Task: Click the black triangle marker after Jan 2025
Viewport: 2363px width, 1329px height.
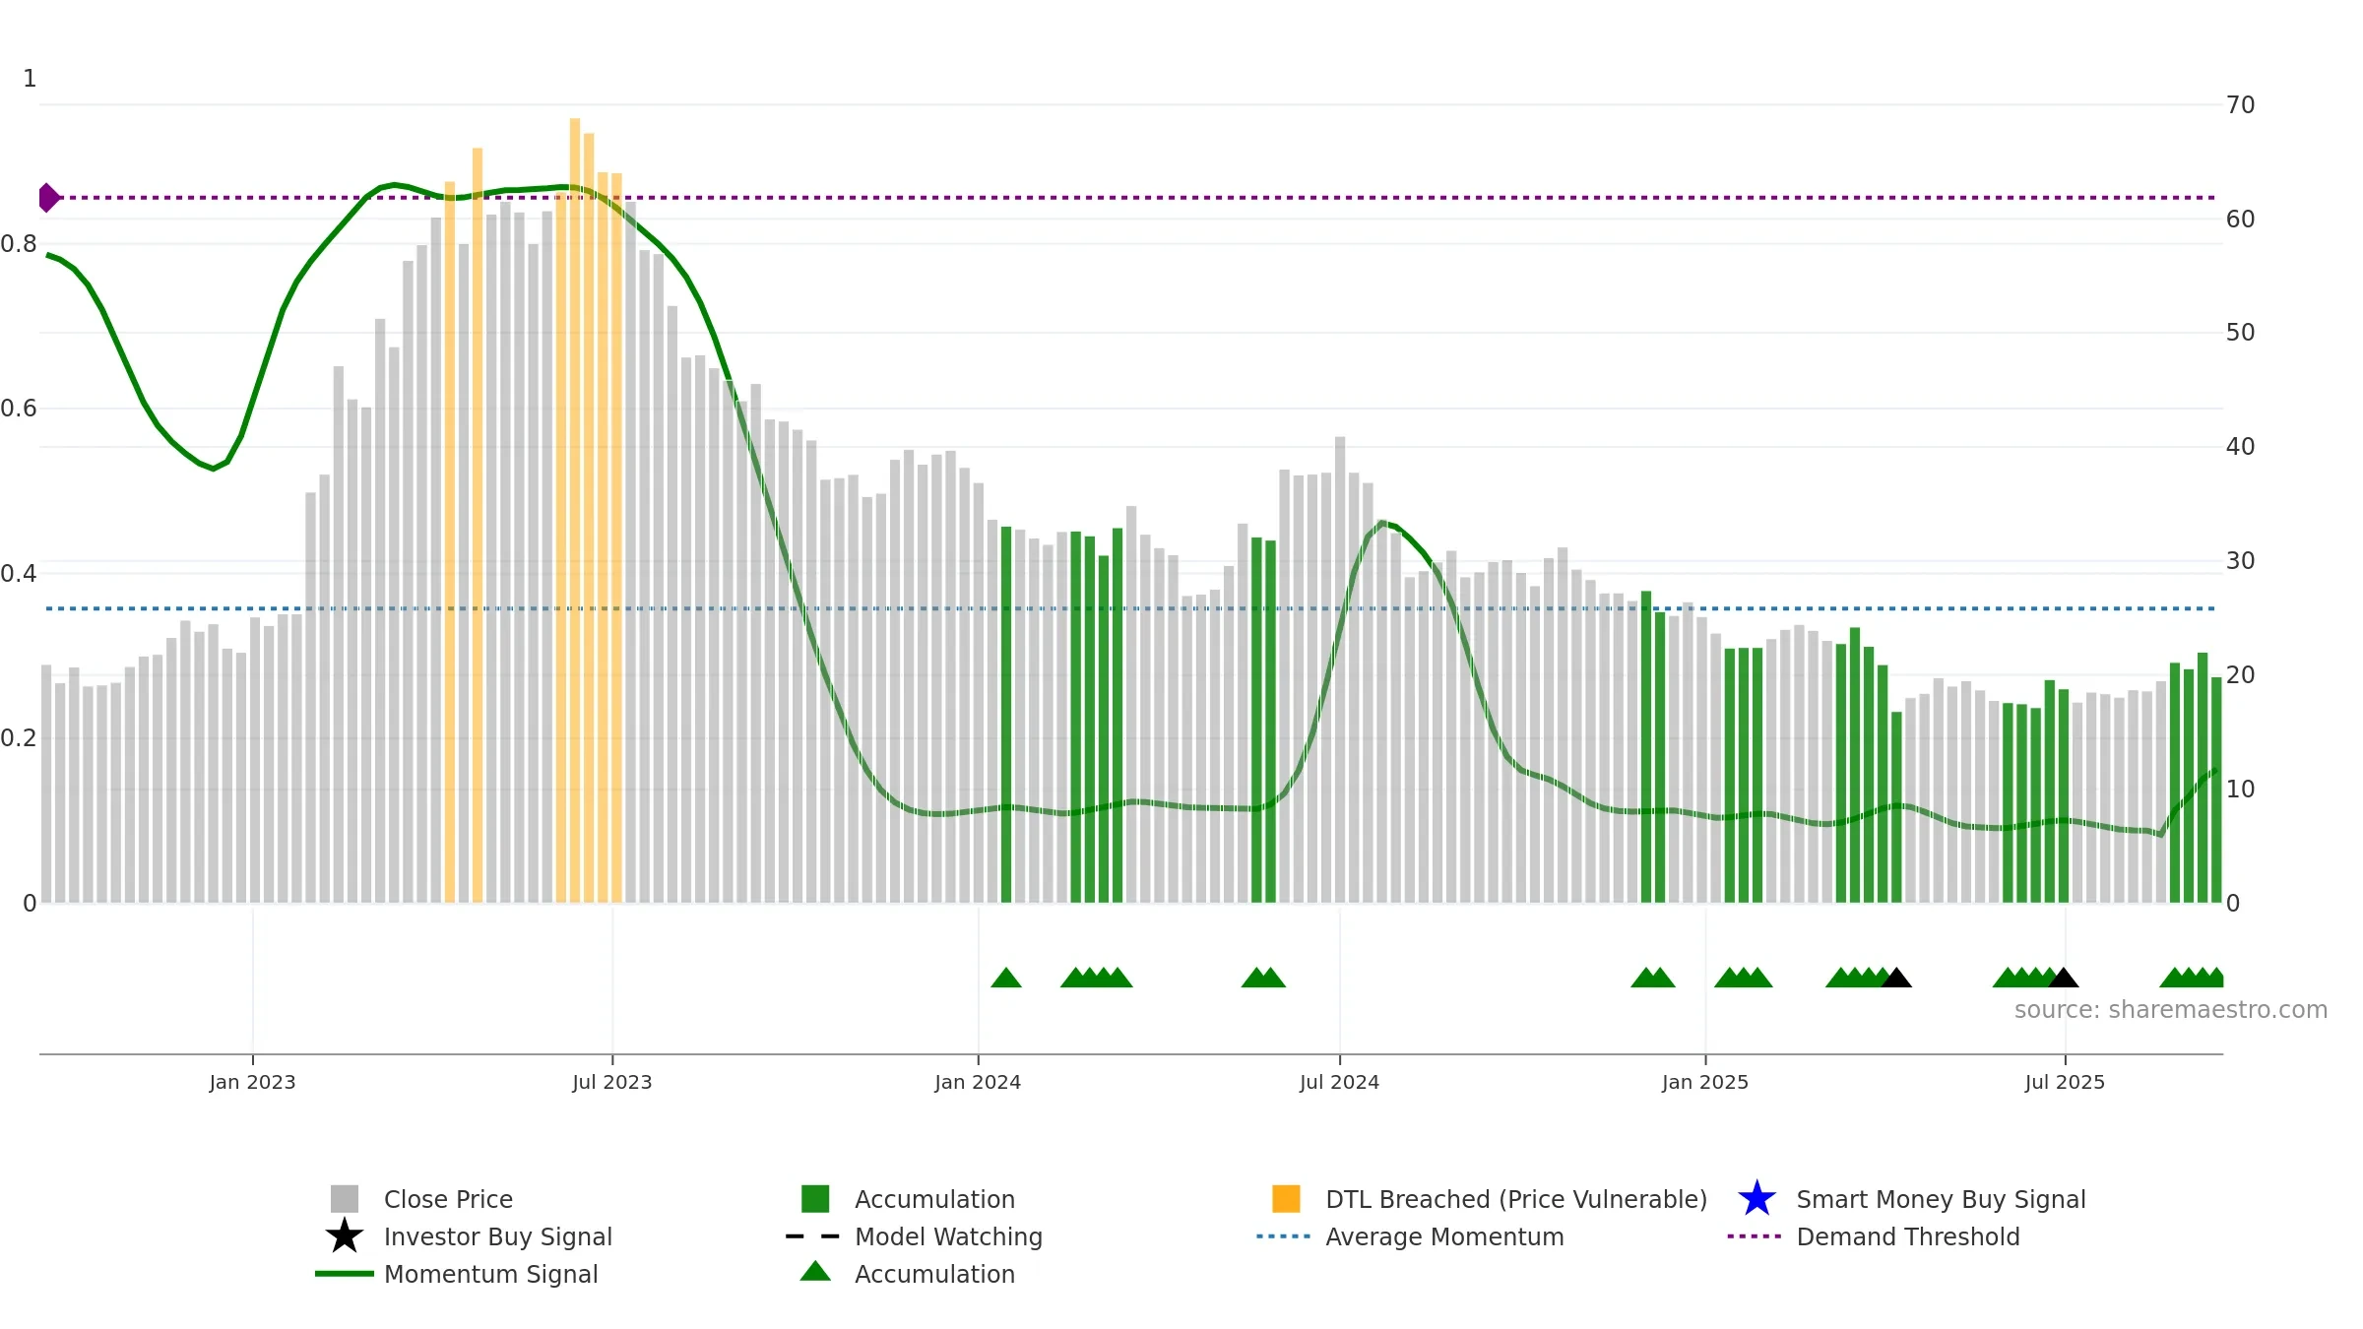Action: (1896, 978)
